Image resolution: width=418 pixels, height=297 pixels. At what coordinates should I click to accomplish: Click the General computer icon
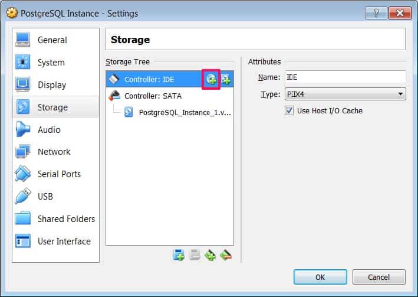22,40
